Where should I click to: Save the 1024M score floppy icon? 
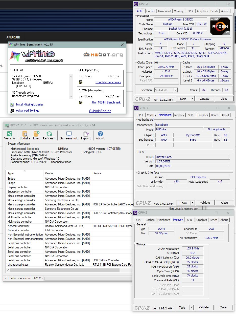81,102
